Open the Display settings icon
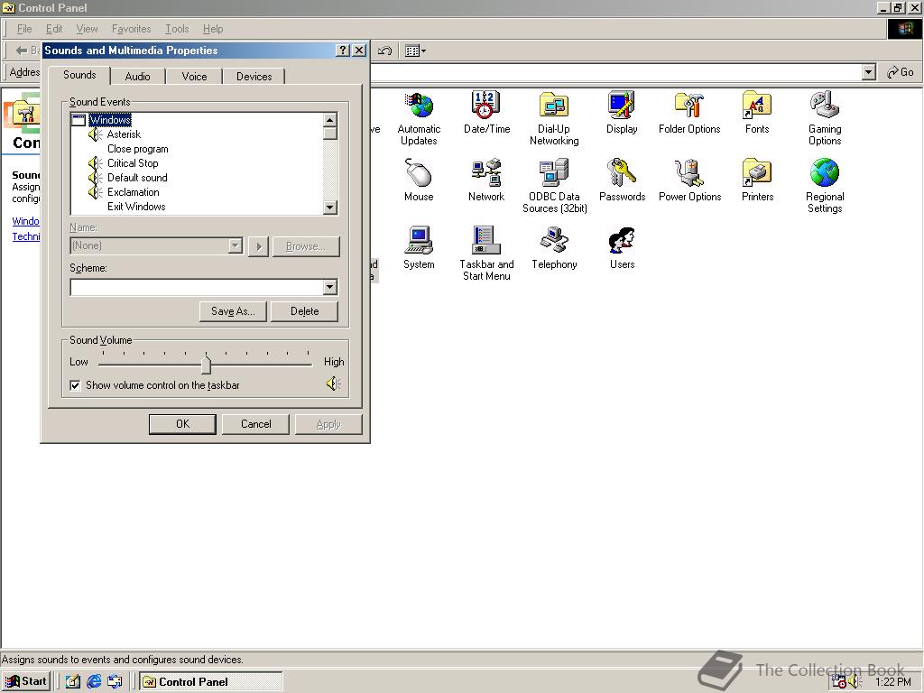The image size is (924, 693). (x=622, y=113)
